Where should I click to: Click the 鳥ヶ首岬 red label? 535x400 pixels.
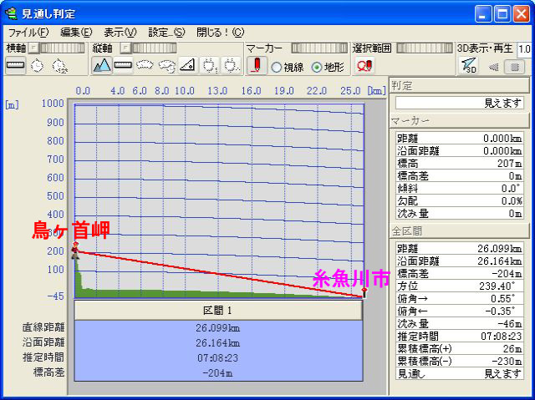click(x=71, y=230)
